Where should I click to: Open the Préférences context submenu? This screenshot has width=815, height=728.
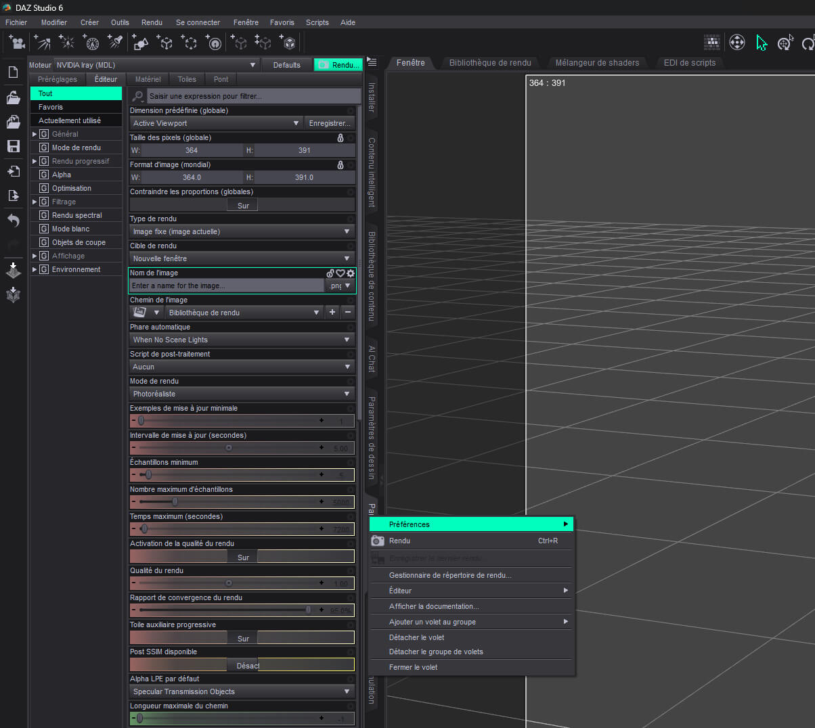[472, 524]
